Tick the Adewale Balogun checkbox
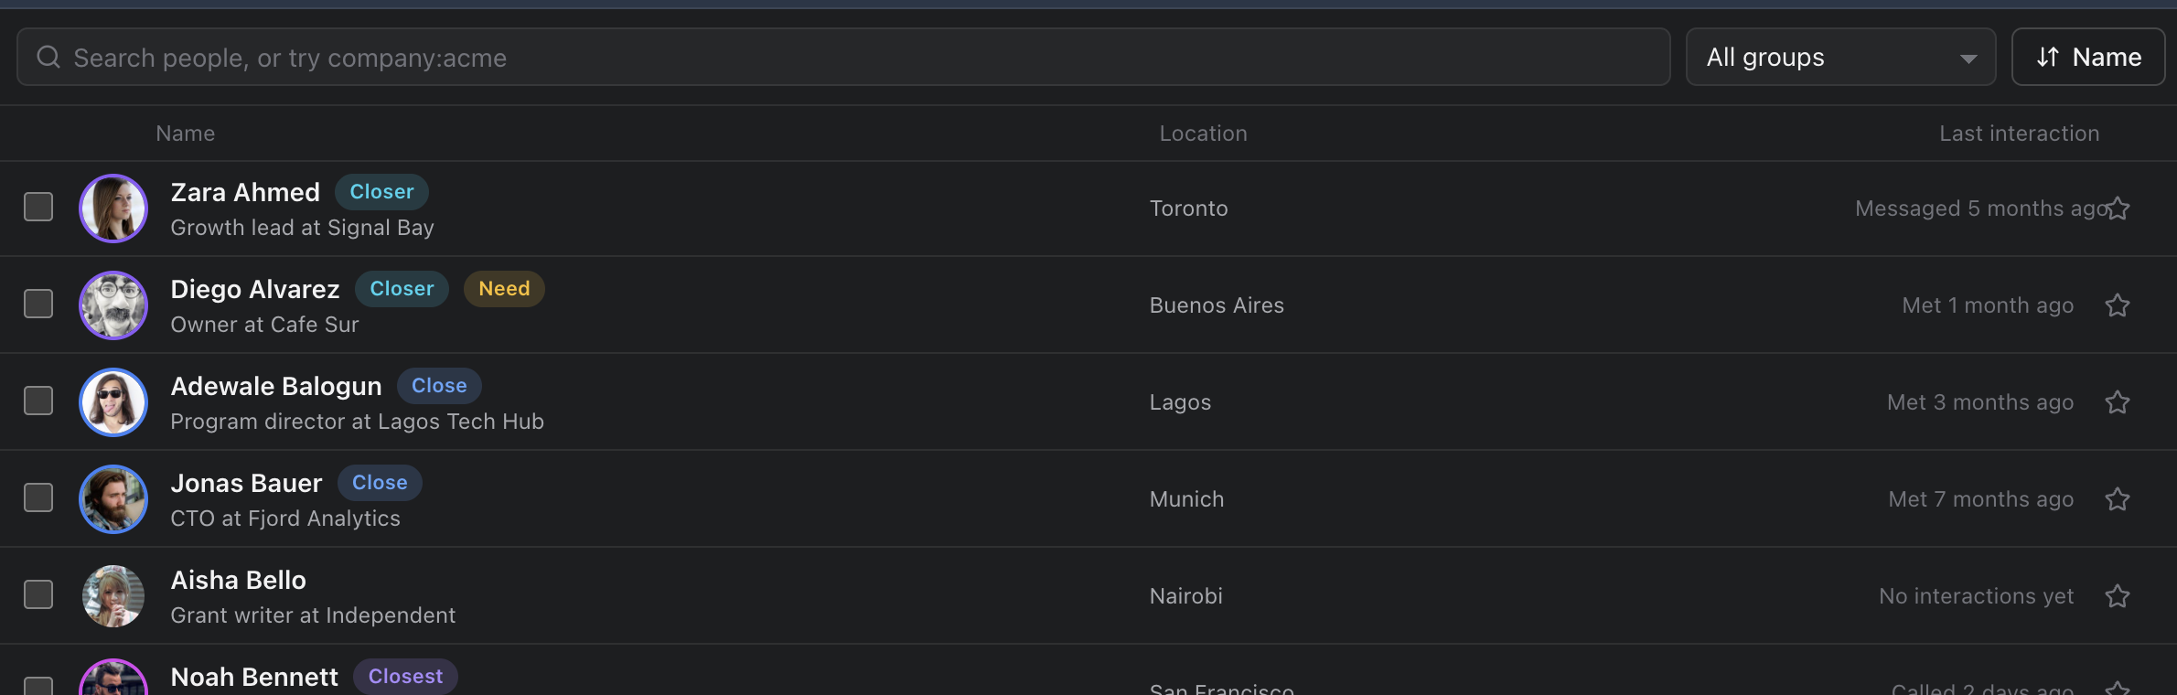The height and width of the screenshot is (695, 2177). tap(38, 401)
